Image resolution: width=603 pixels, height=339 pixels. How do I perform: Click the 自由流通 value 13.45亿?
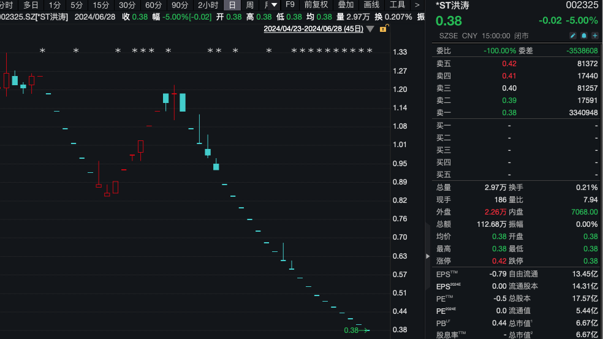coord(585,274)
